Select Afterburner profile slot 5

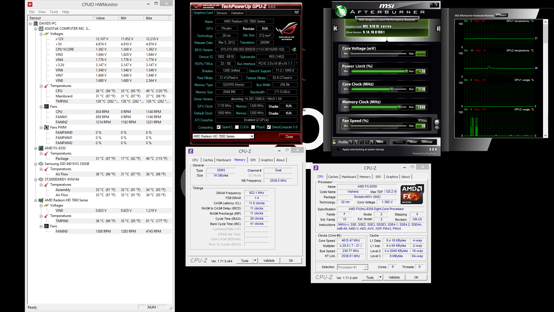(x=373, y=142)
